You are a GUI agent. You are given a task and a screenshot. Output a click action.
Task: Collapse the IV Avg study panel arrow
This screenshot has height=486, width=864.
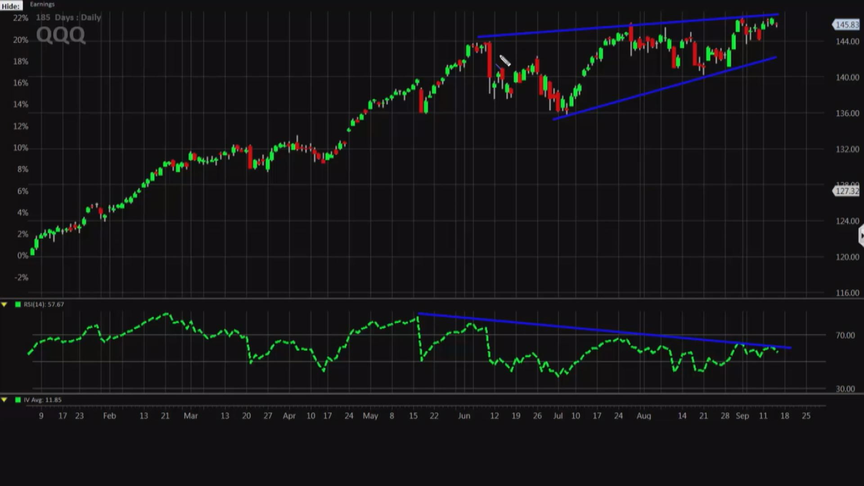[4, 400]
